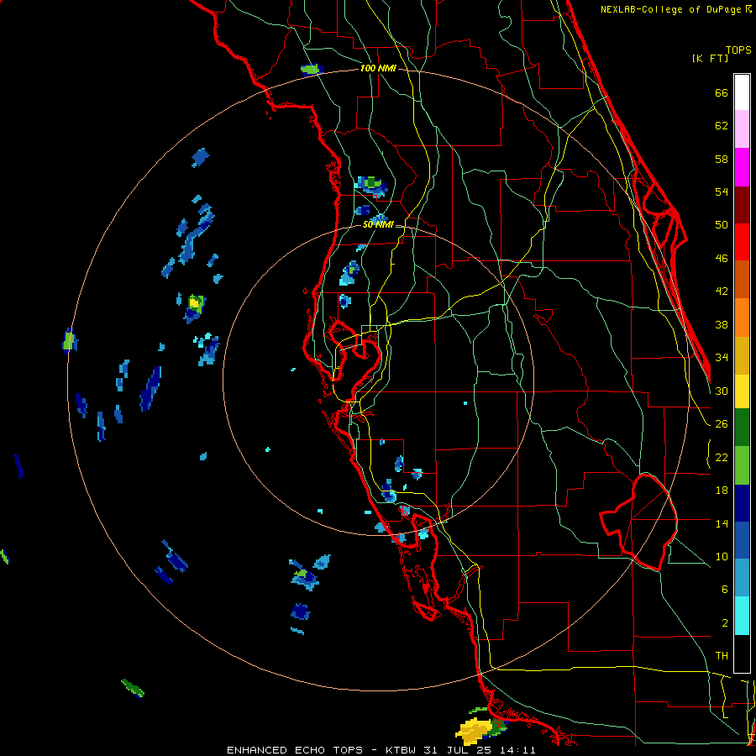Select the dark maroon legend color band
The width and height of the screenshot is (756, 756).
(742, 205)
